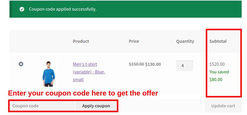Remove Men's t-shirt using the X icon
The image size is (247, 115).
21,64
